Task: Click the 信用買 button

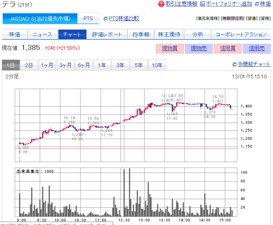Action: [228, 48]
